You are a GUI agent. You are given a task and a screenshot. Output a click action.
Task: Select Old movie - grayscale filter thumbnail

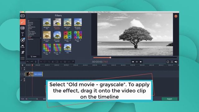click(57, 22)
